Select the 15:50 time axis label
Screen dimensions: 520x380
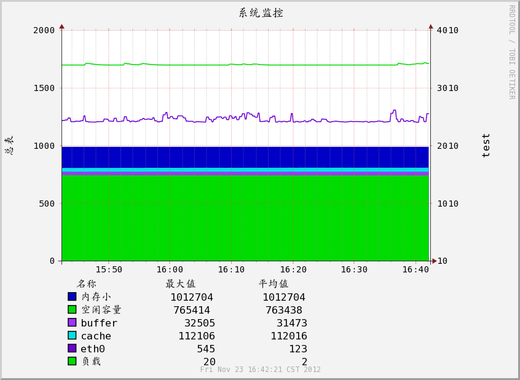tap(109, 269)
